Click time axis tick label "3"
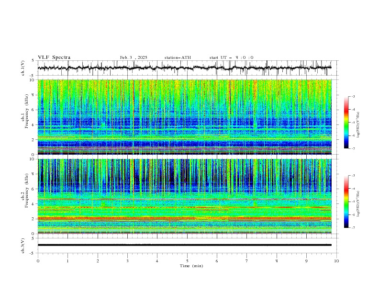Image resolution: width=379 pixels, height=293 pixels. pyautogui.click(x=127, y=261)
